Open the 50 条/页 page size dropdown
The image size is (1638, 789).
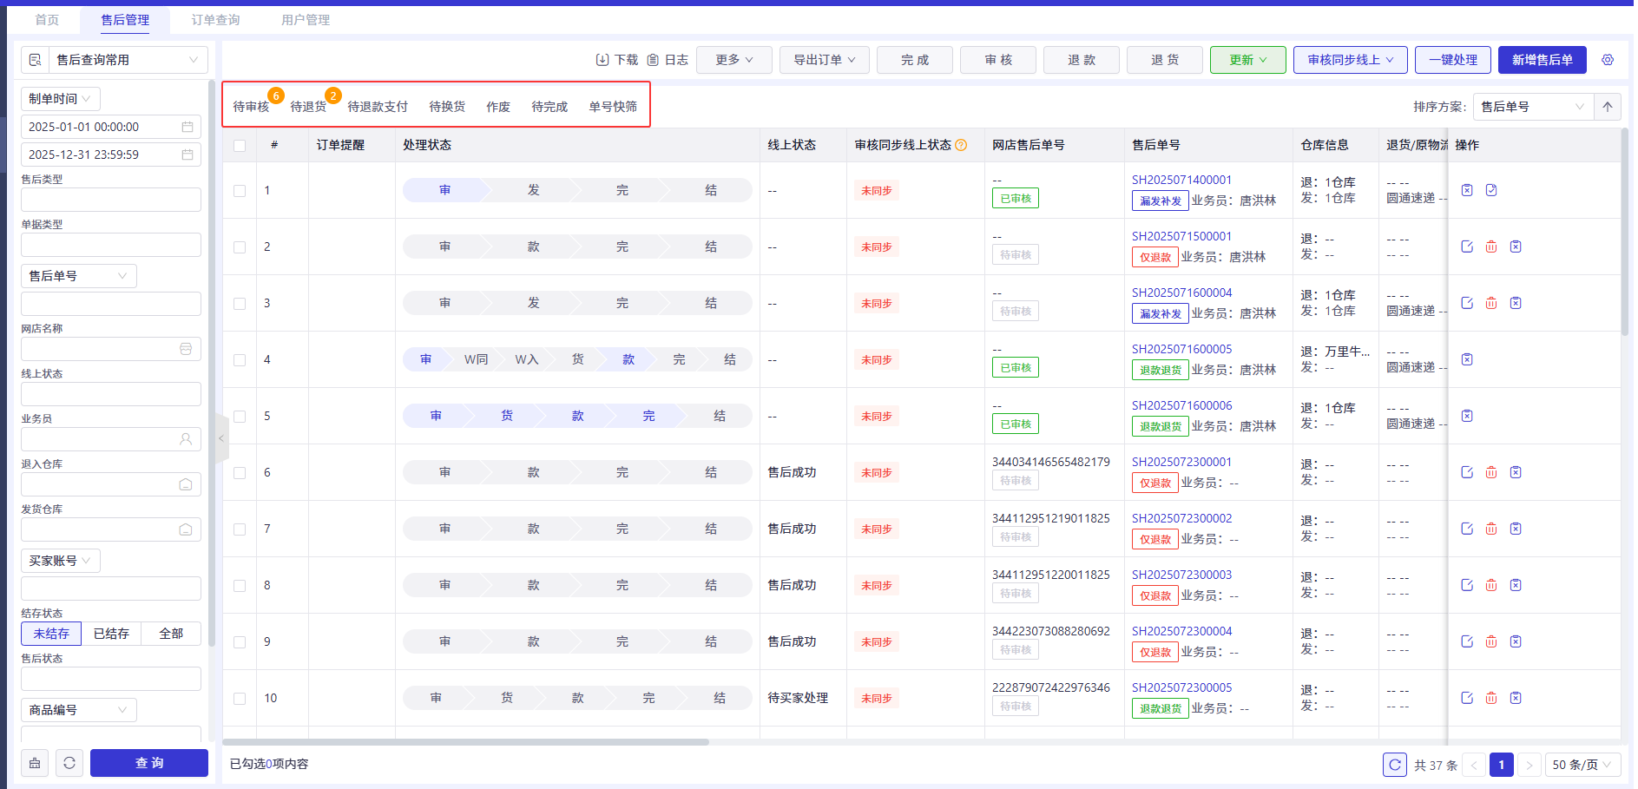coord(1582,765)
